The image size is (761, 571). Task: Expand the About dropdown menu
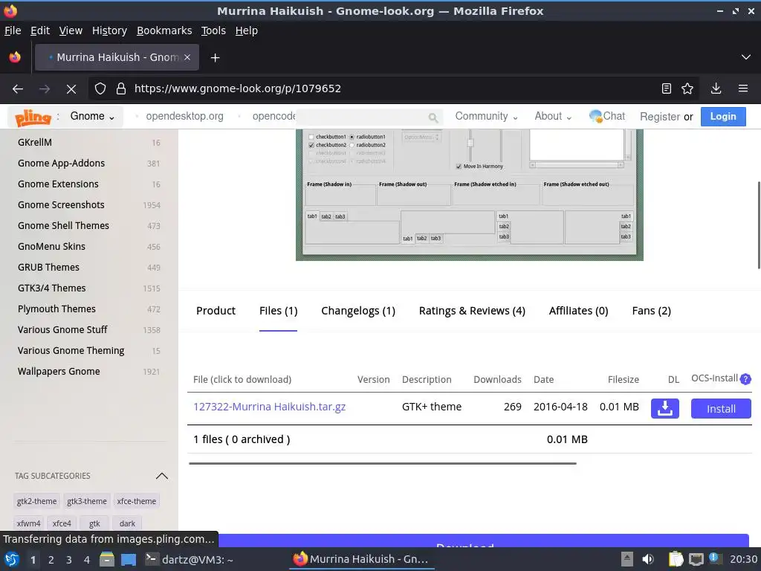[x=553, y=116]
